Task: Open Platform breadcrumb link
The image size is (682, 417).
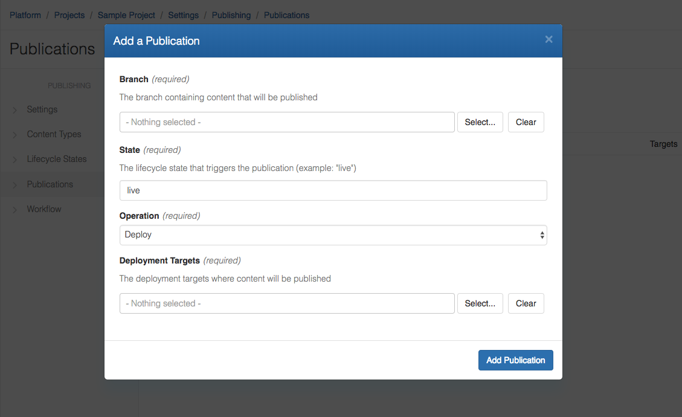Action: (25, 15)
